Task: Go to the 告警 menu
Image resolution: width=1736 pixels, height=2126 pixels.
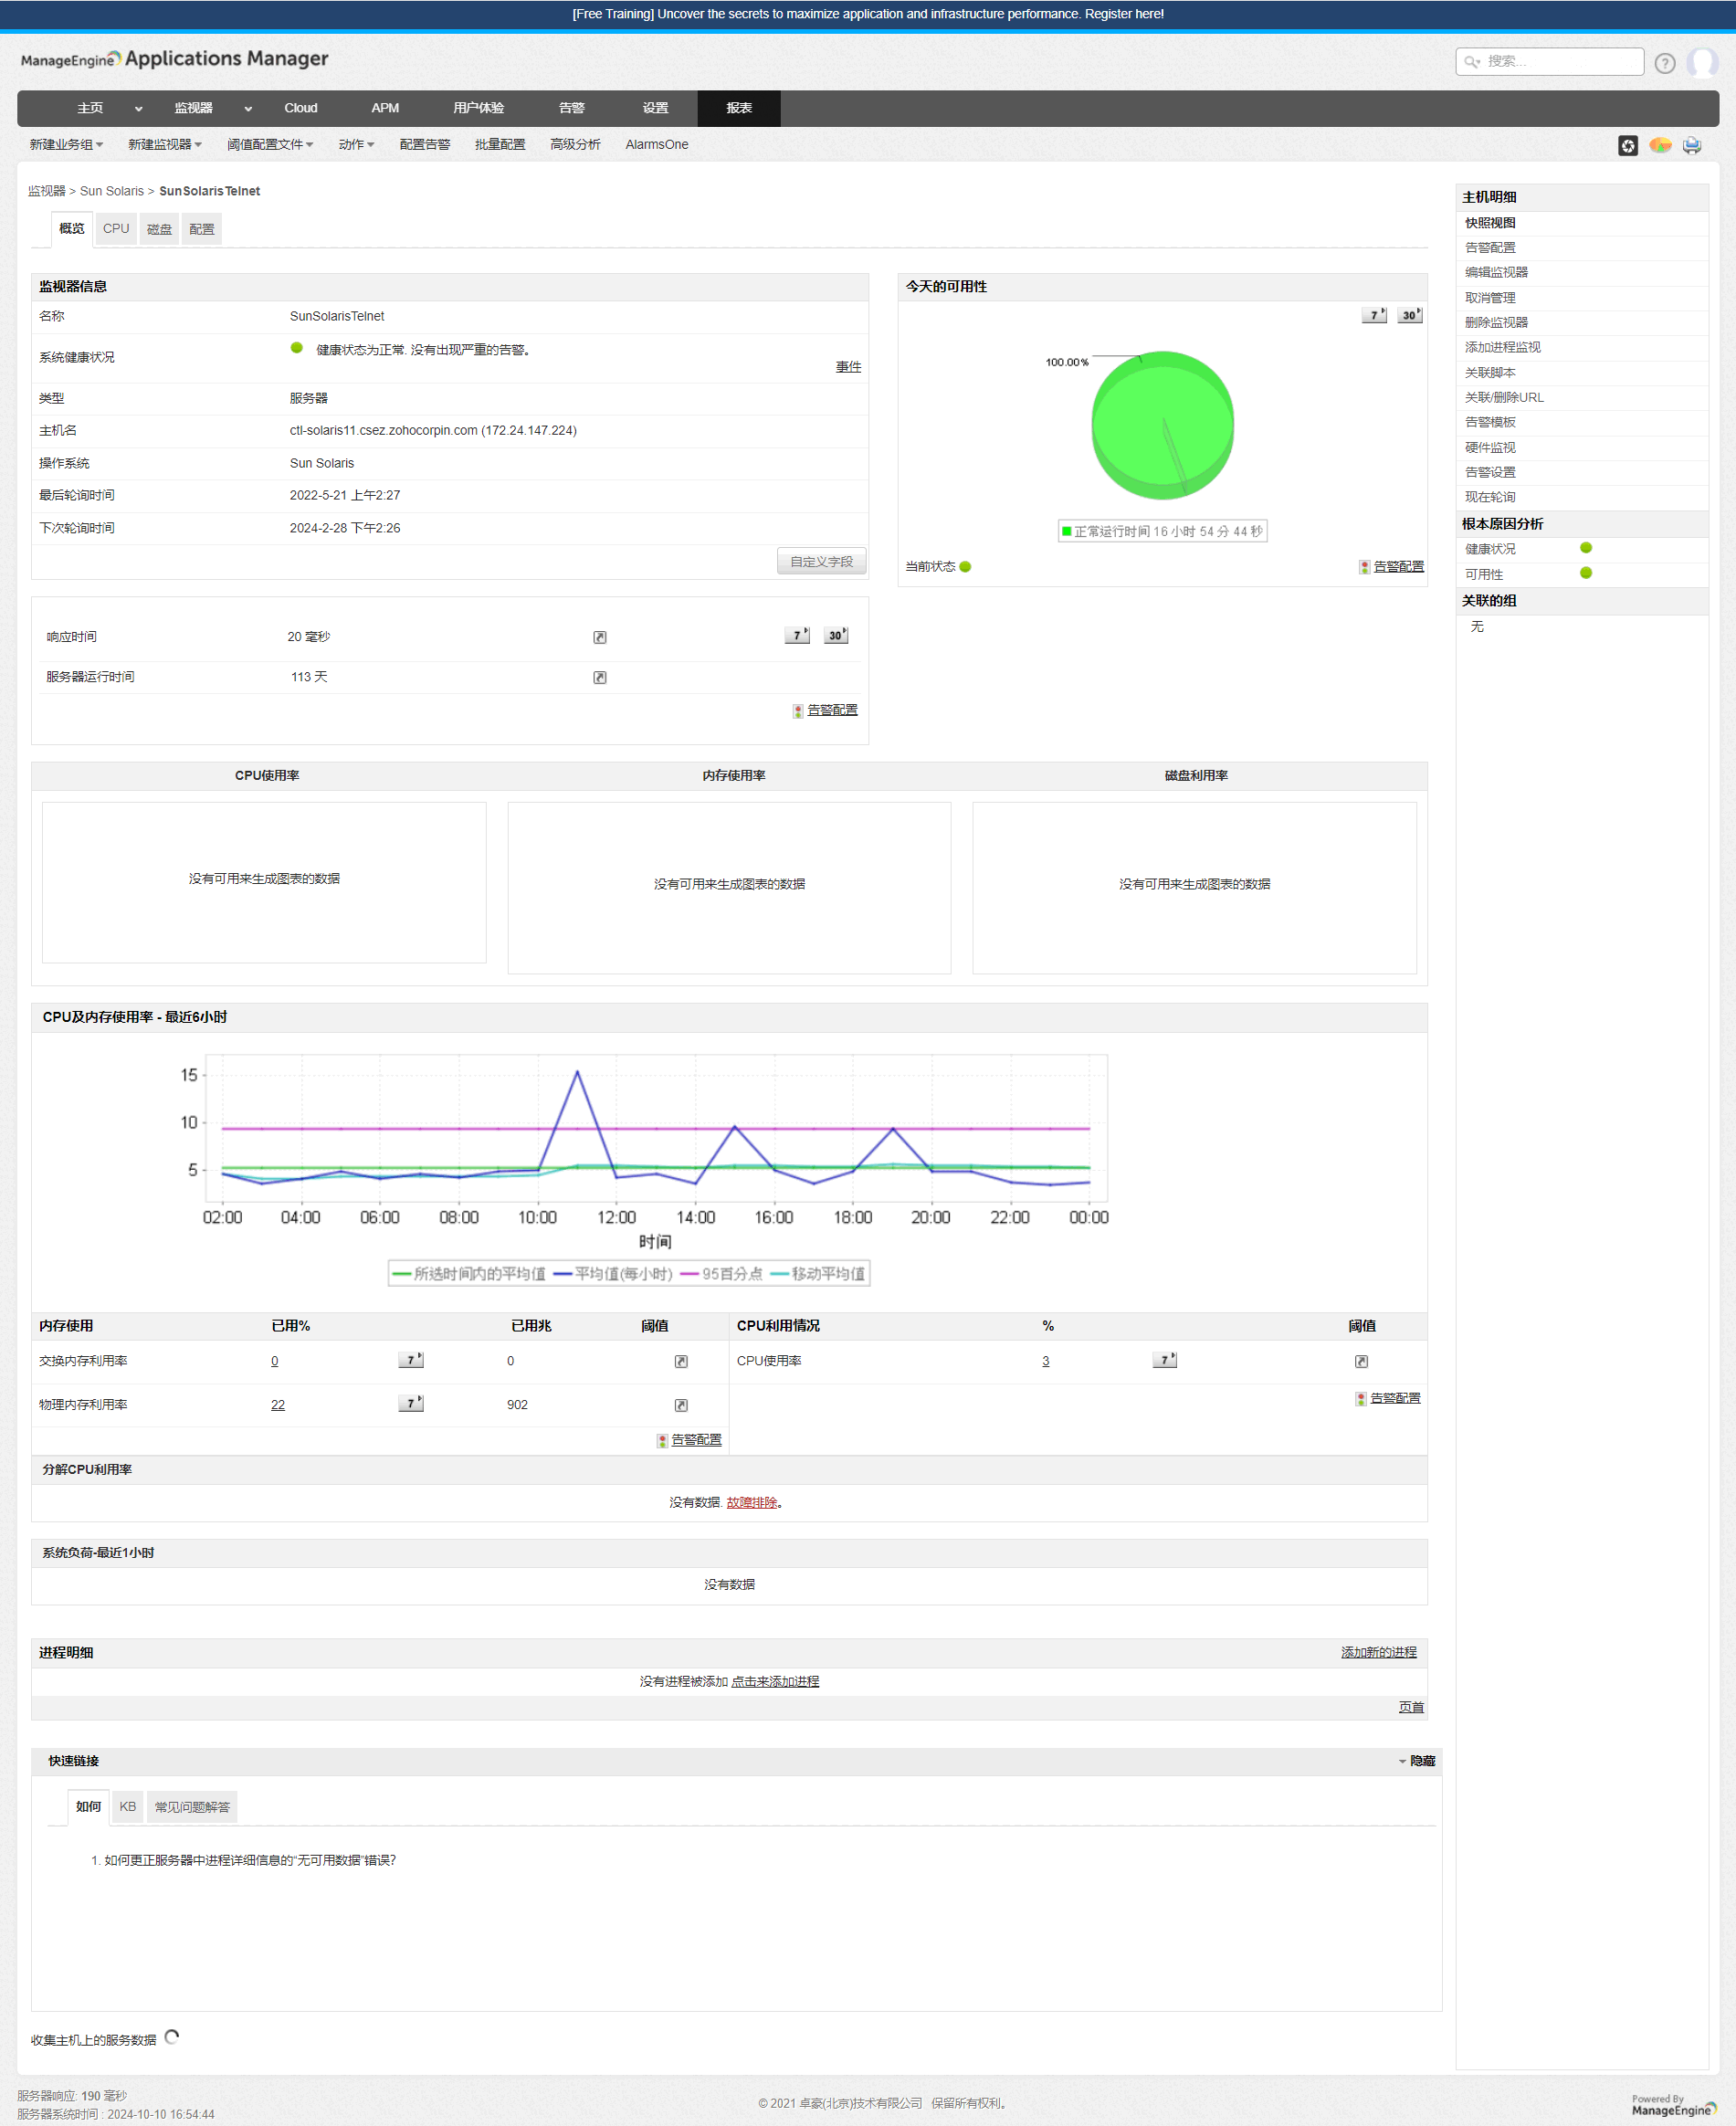Action: [x=572, y=108]
